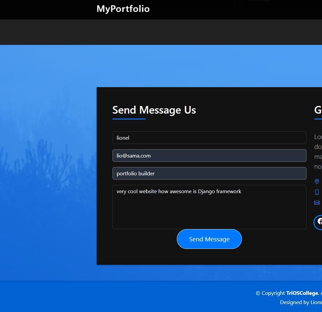The height and width of the screenshot is (312, 322).
Task: Click the Send Message Us heading
Action: point(154,110)
